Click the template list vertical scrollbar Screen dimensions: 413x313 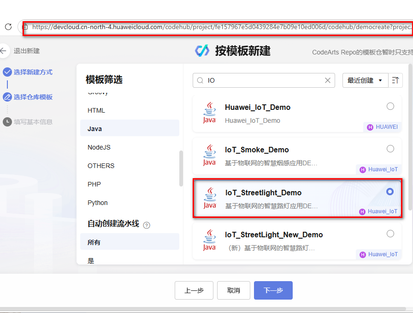tap(410, 137)
